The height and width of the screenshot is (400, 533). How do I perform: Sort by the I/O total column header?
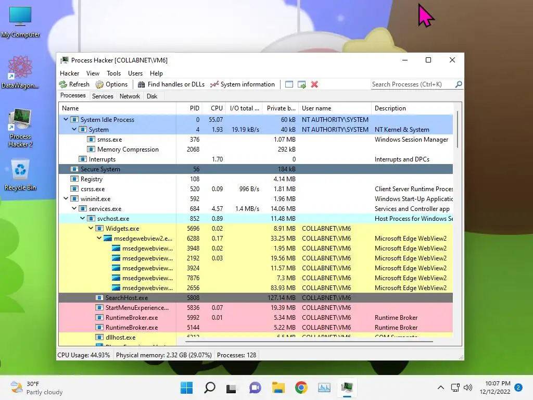(x=244, y=108)
